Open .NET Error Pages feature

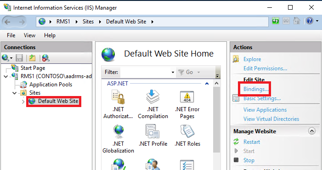tap(187, 104)
